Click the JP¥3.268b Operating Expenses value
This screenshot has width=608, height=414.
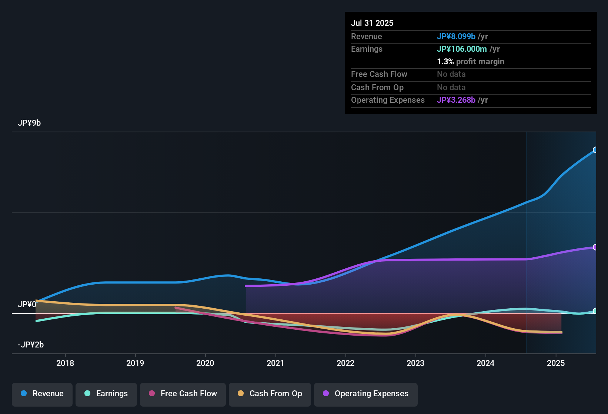[457, 100]
